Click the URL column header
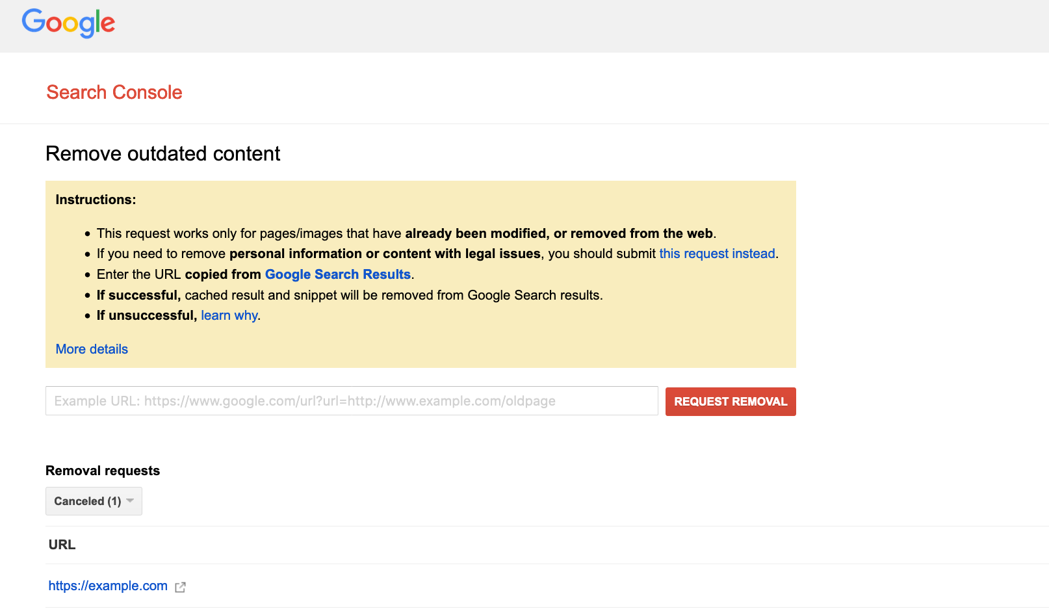This screenshot has width=1049, height=611. (62, 545)
